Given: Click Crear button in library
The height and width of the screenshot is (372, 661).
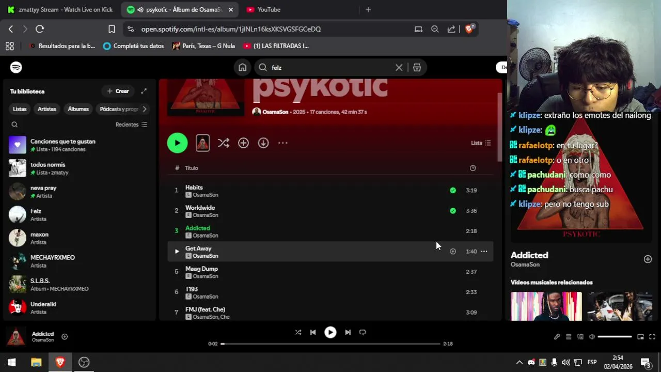Looking at the screenshot, I should 118,91.
